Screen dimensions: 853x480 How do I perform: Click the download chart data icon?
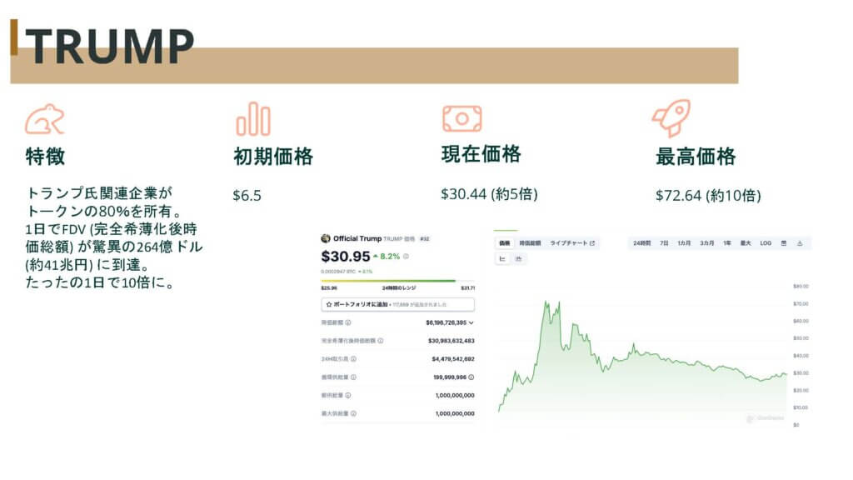(800, 243)
